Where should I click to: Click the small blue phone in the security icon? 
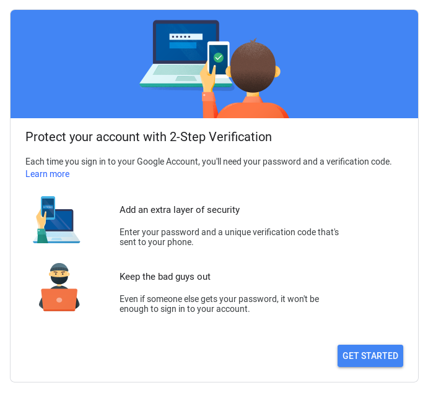point(48,208)
